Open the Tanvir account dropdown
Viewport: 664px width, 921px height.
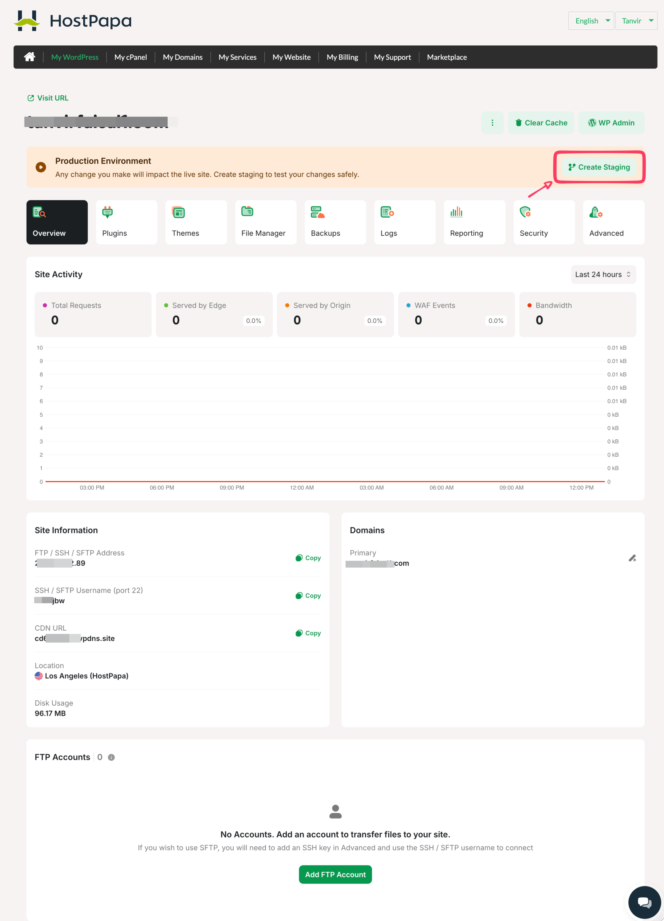[x=636, y=21]
